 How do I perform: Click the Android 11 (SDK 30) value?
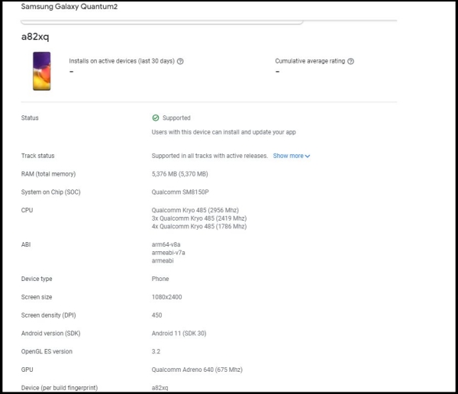179,334
